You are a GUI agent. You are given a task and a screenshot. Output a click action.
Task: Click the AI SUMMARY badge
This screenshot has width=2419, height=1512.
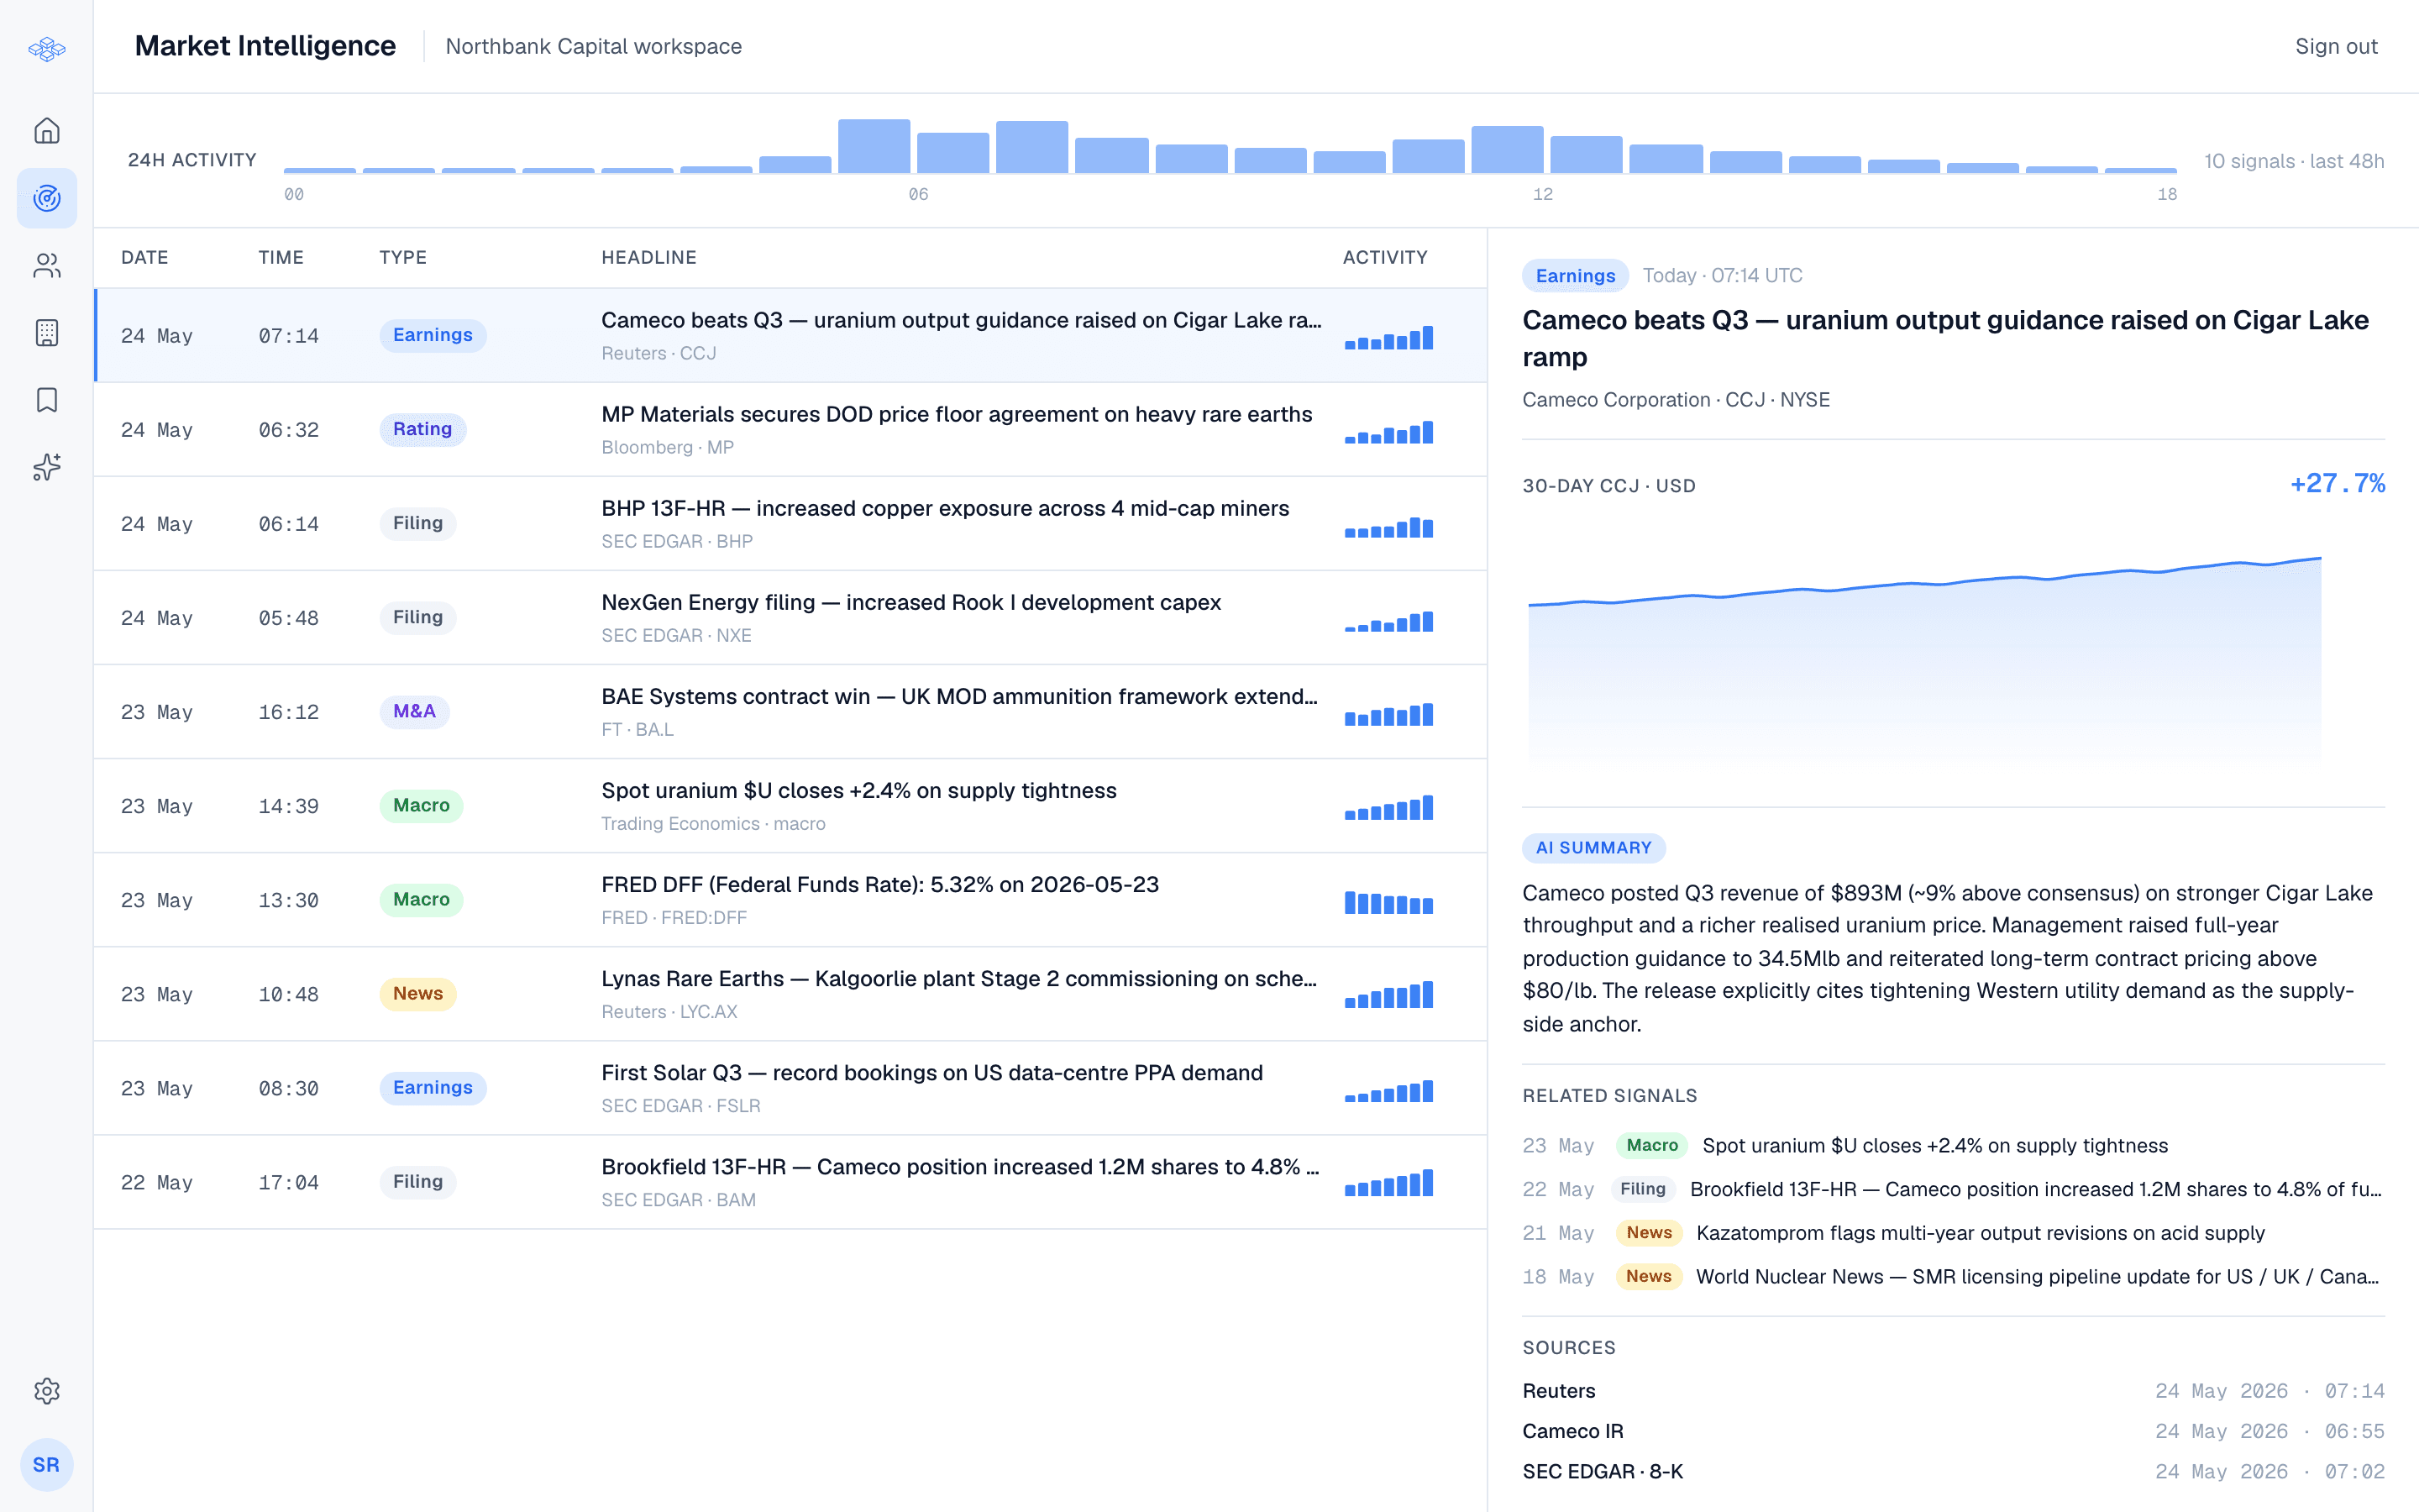[1593, 848]
